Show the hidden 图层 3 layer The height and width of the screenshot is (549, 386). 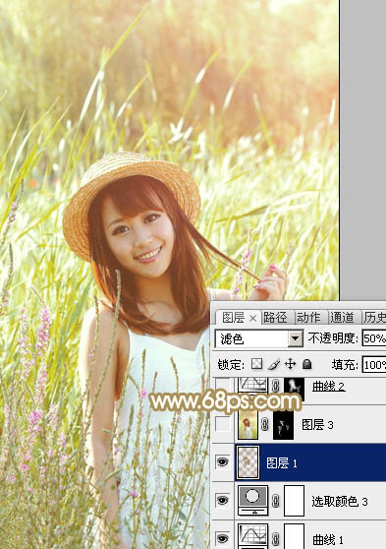click(x=223, y=424)
